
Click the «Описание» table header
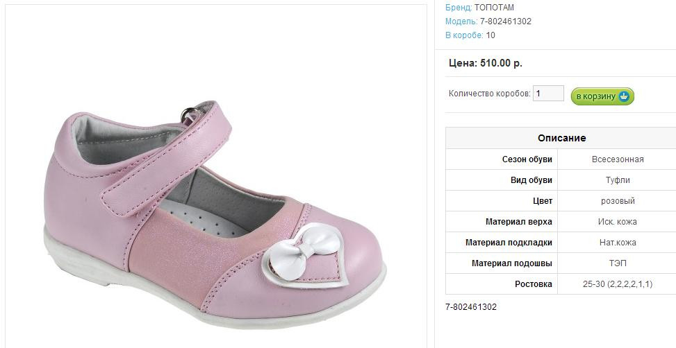pos(561,138)
